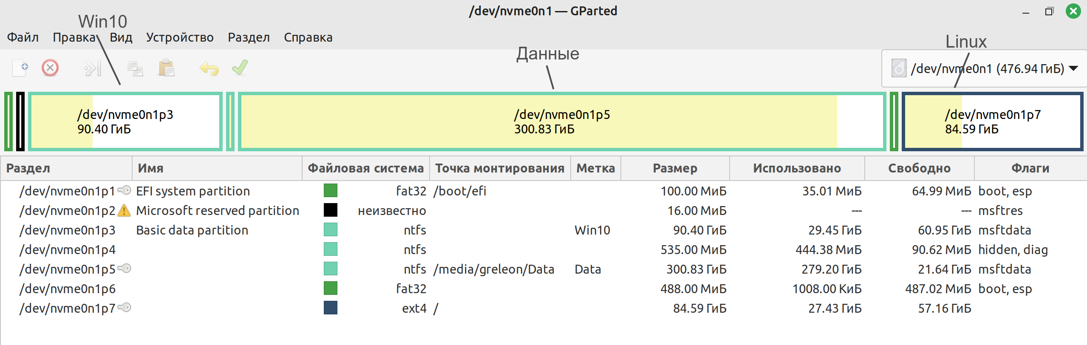Select the /dev/nvme0n1p4 row
The width and height of the screenshot is (1087, 345).
click(x=544, y=249)
